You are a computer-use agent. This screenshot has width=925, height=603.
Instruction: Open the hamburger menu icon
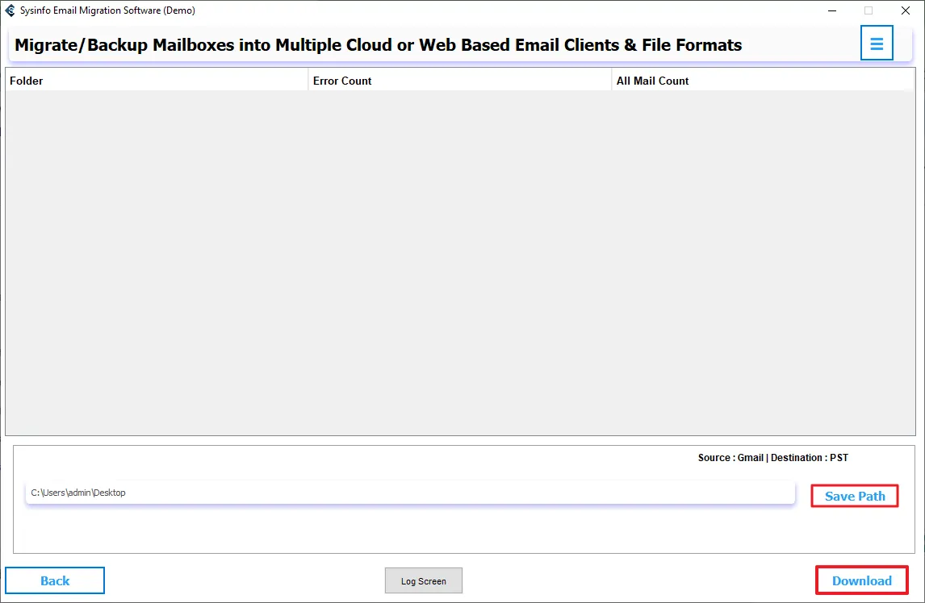pos(877,44)
